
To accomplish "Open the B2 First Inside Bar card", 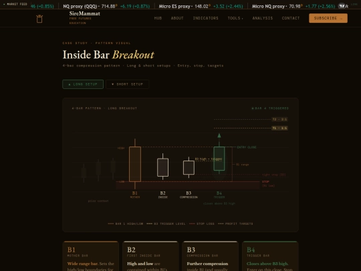I will pos(150,256).
